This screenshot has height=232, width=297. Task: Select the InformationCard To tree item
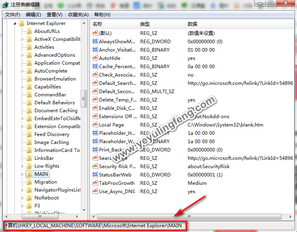pyautogui.click(x=57, y=150)
